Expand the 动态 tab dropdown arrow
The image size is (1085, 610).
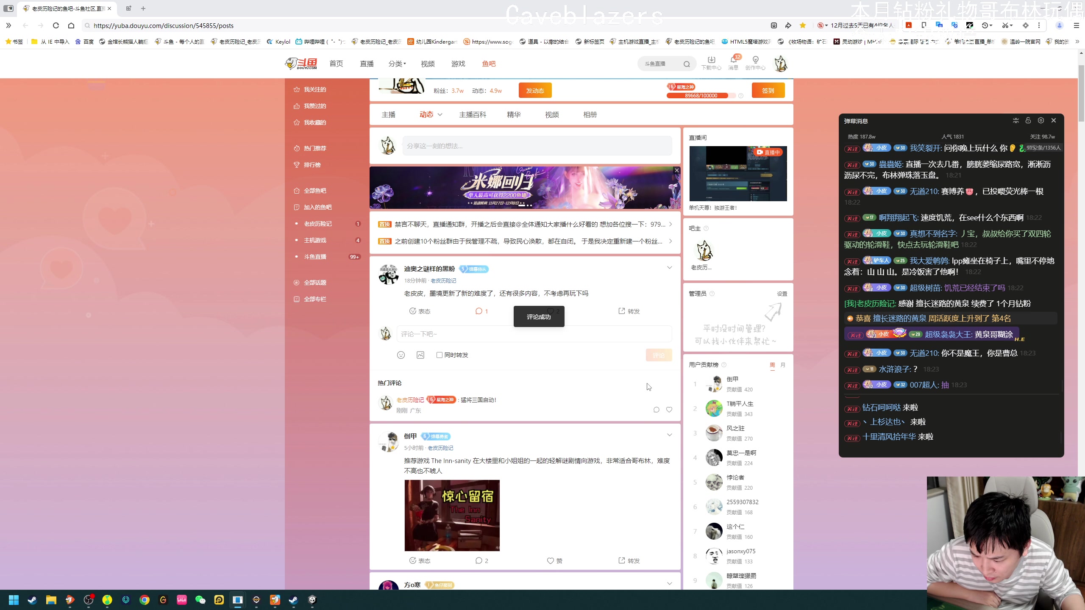(440, 115)
